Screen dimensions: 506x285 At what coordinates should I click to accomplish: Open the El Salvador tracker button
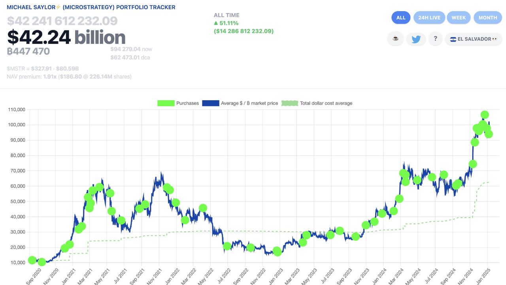pyautogui.click(x=474, y=39)
